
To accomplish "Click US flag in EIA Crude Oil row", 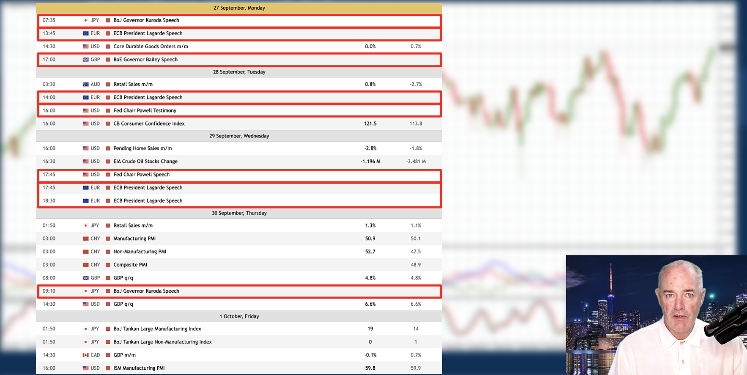I will click(86, 162).
